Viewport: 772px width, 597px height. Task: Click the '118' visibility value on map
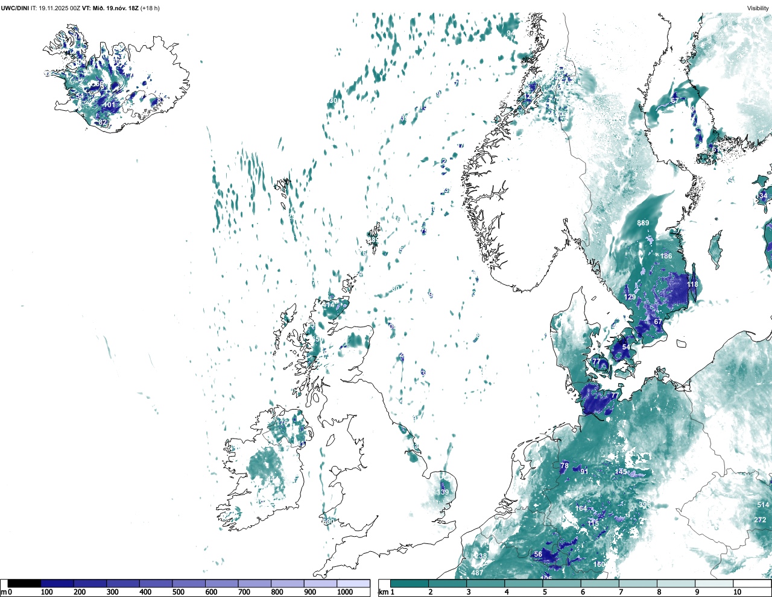tap(692, 284)
